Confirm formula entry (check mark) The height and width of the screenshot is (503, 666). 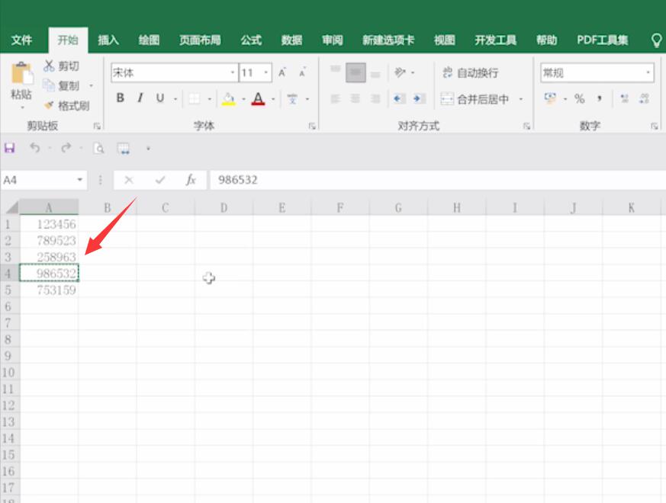(x=160, y=180)
